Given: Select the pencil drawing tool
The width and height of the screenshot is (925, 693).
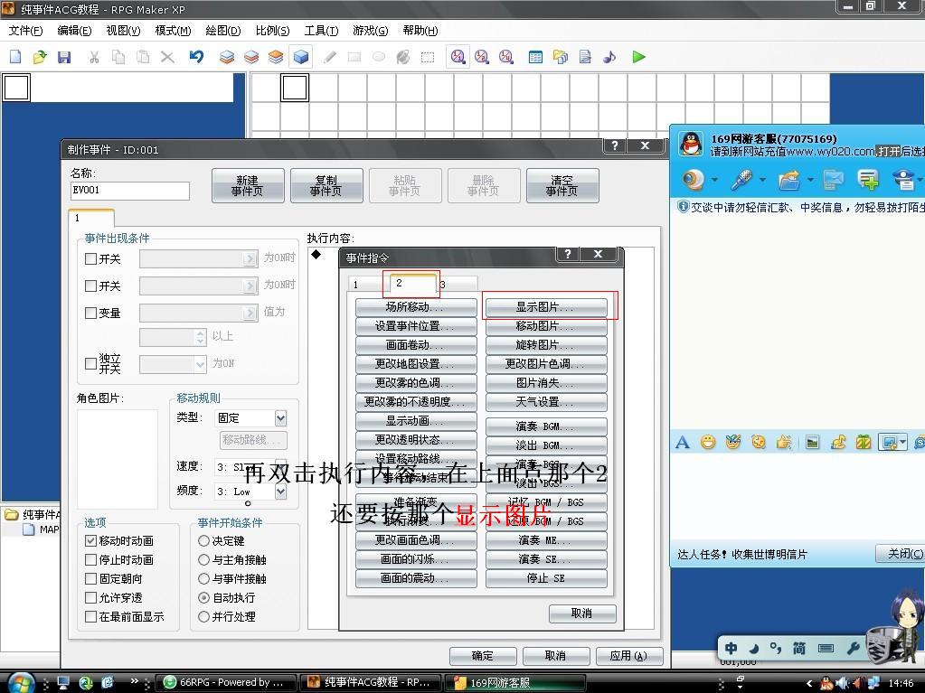Looking at the screenshot, I should point(330,57).
